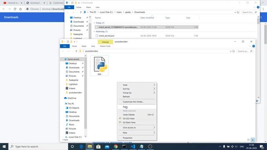267x150 pixels.
Task: Open Chrome from taskbar
Action: pyautogui.click(x=116, y=146)
